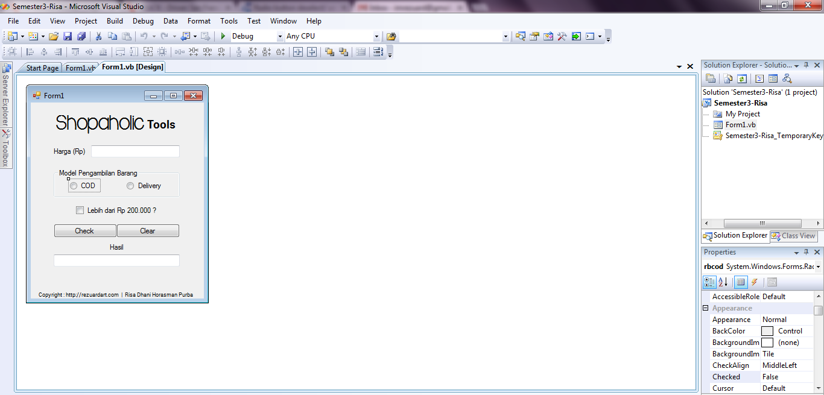
Task: Click the Align Tops layout icon
Action: point(75,52)
